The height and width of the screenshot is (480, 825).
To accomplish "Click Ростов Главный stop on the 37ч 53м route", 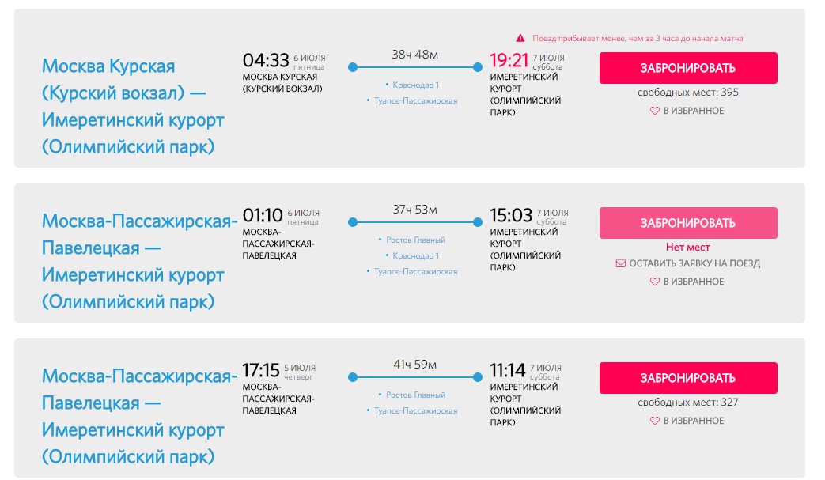I will point(416,240).
